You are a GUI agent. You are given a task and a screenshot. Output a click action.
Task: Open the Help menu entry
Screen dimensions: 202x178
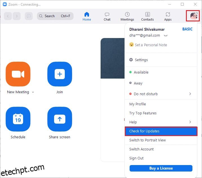coord(161,122)
